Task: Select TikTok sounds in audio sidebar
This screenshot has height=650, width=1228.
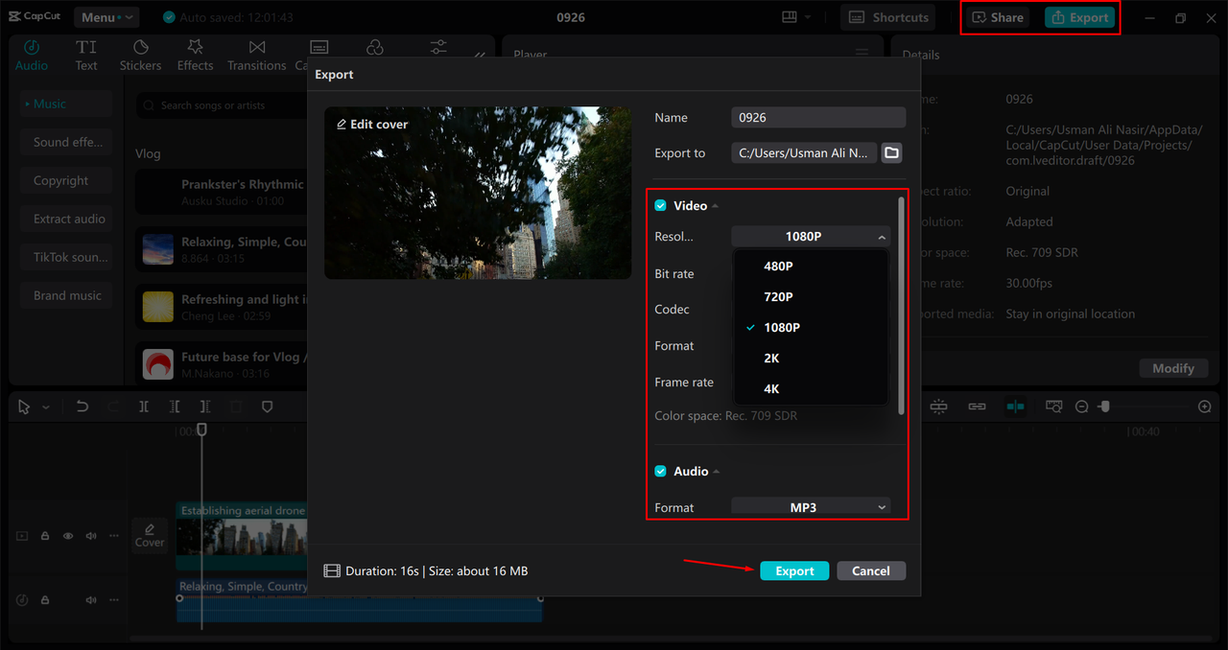Action: pos(66,257)
